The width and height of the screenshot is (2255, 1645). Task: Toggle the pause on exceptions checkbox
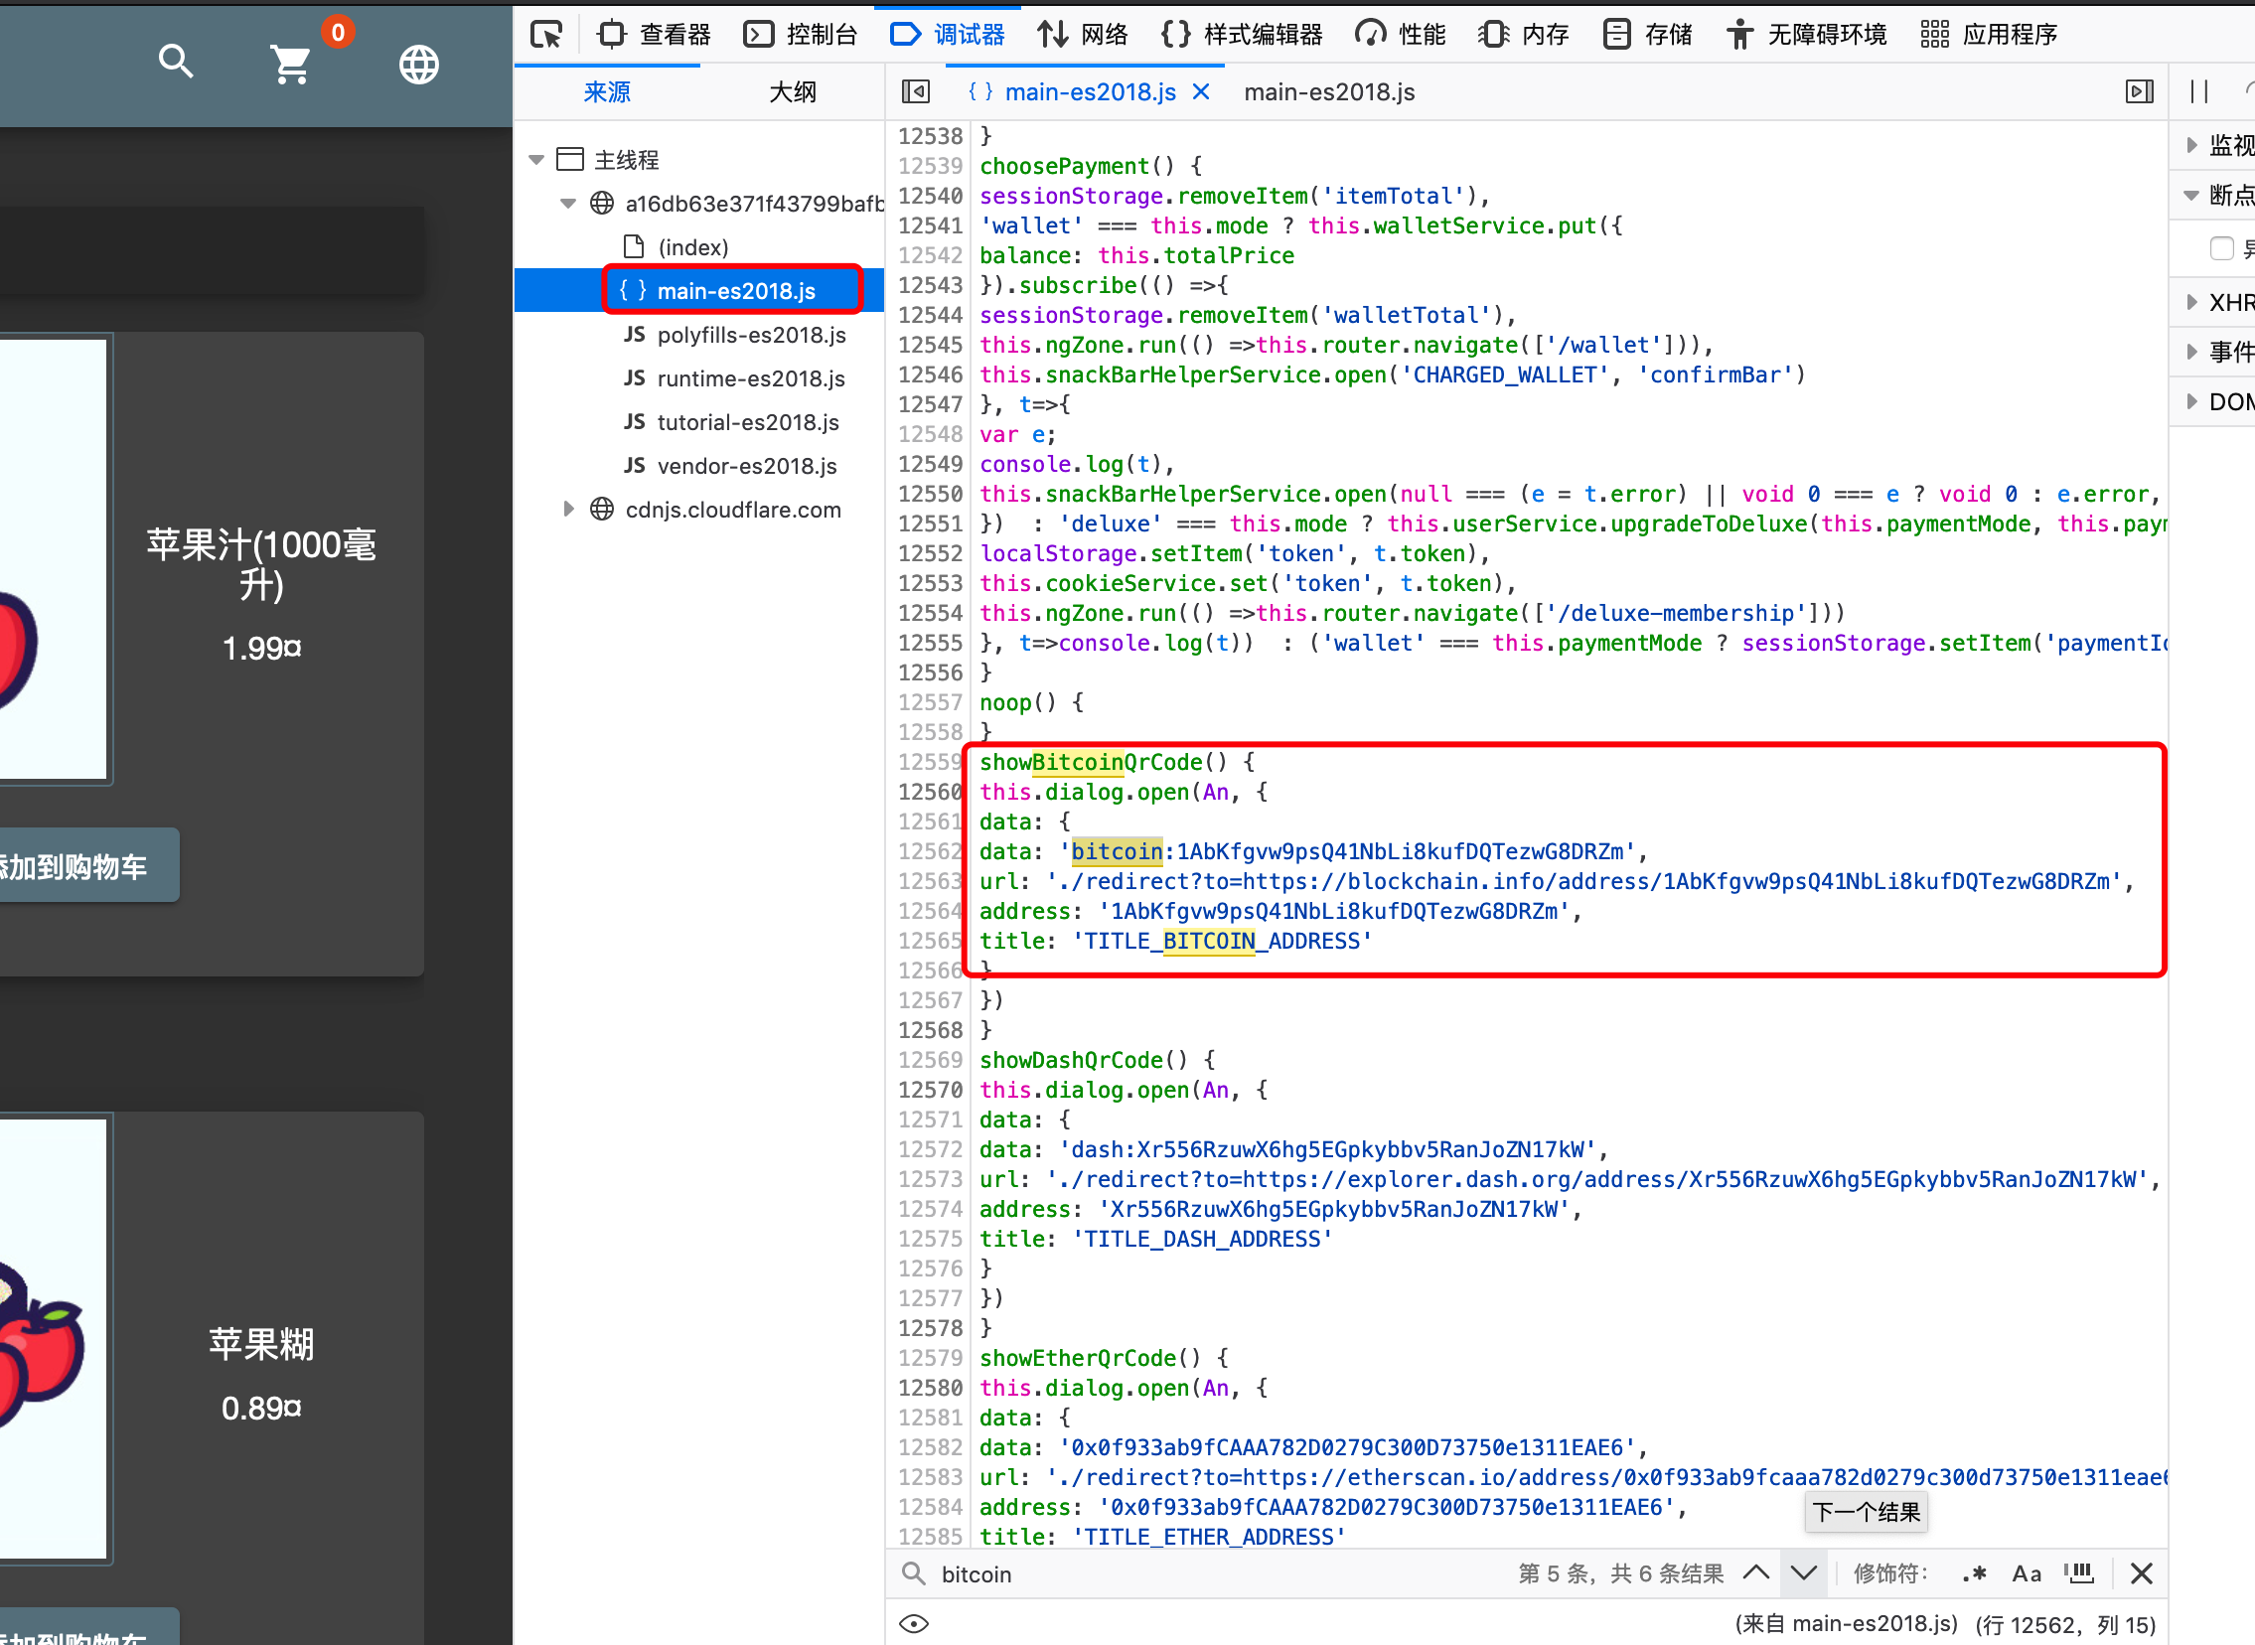2221,248
